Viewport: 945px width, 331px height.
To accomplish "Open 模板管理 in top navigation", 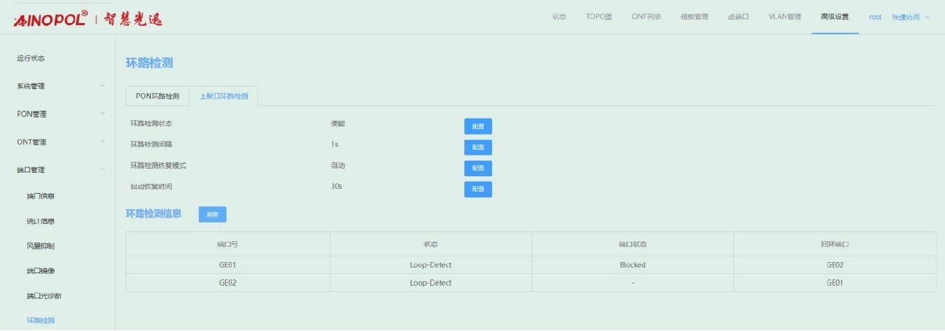I will coord(694,17).
